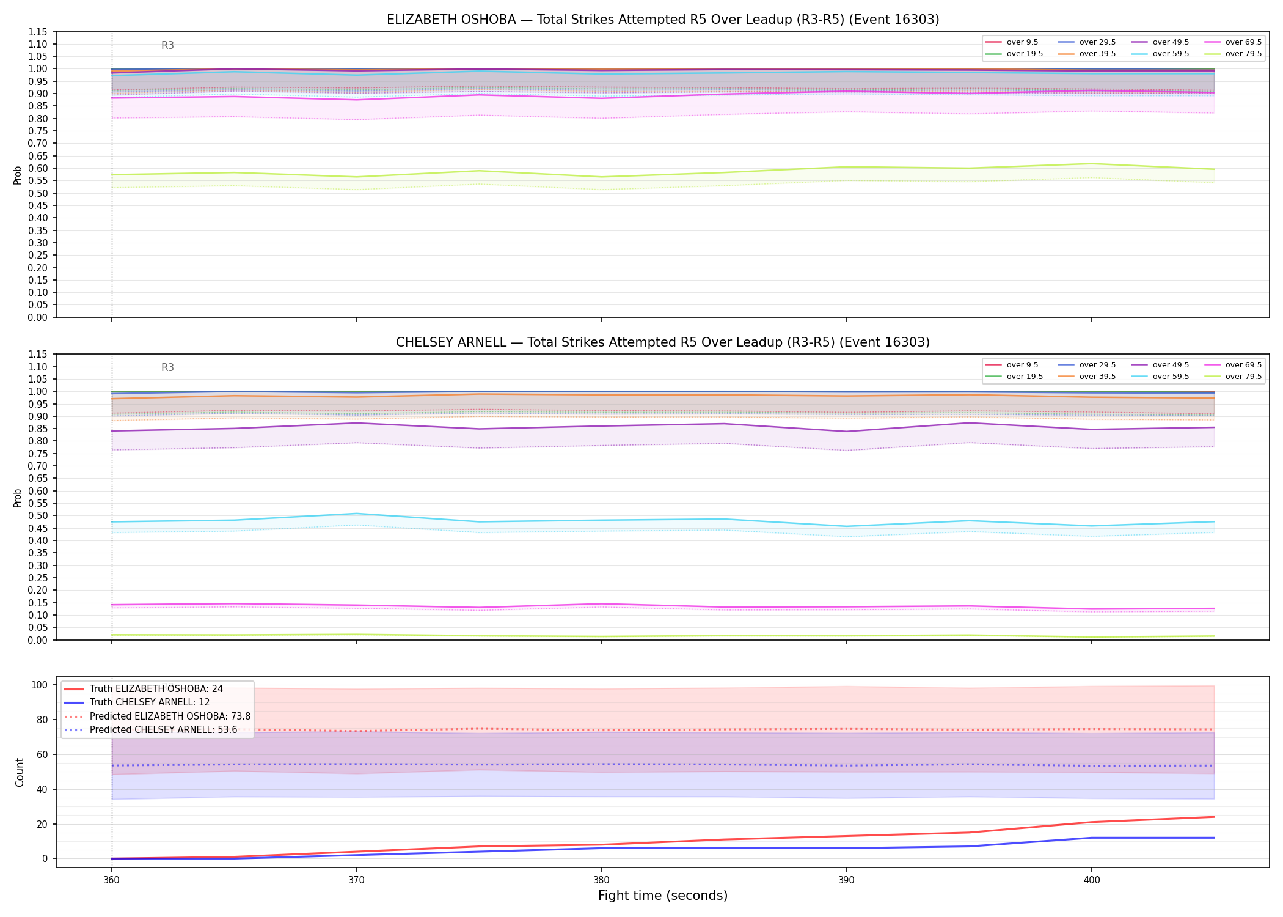Image resolution: width=1283 pixels, height=917 pixels.
Task: Click the 370 tick on the time axis
Action: coord(356,880)
